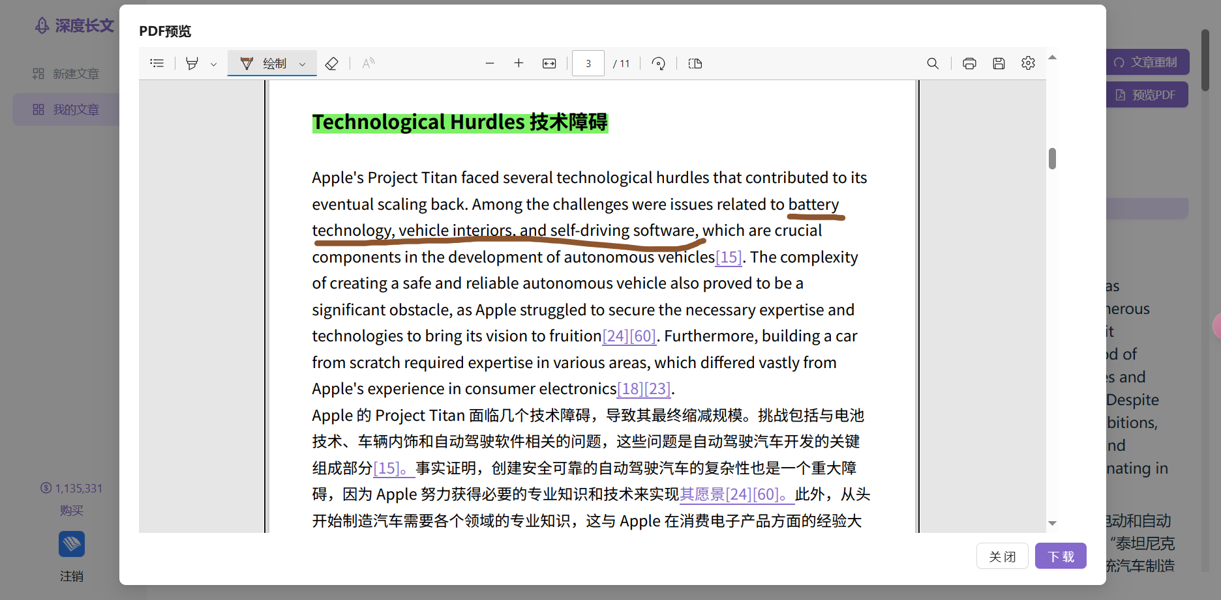Image resolution: width=1221 pixels, height=600 pixels.
Task: Open citation link [15] in English paragraph
Action: [x=729, y=257]
